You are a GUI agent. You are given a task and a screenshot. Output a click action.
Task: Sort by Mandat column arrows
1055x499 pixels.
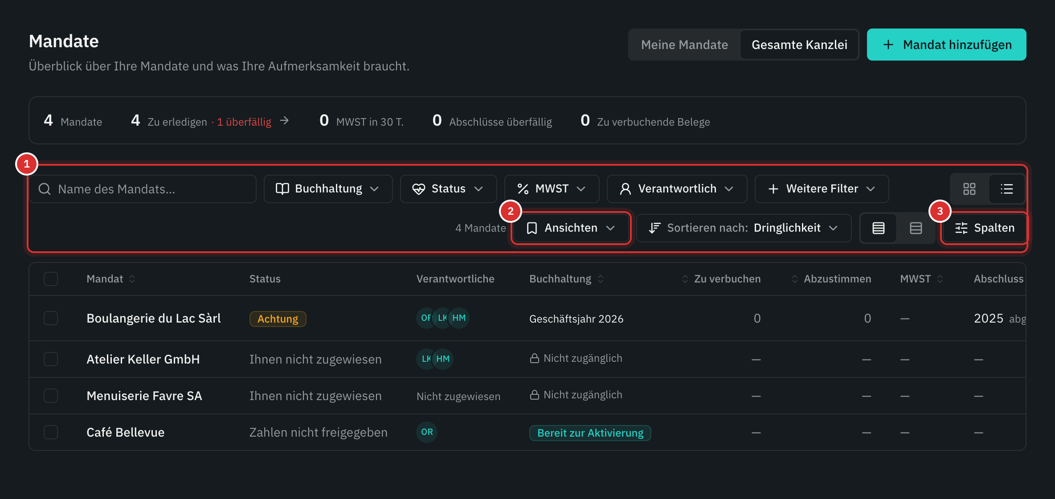click(132, 279)
